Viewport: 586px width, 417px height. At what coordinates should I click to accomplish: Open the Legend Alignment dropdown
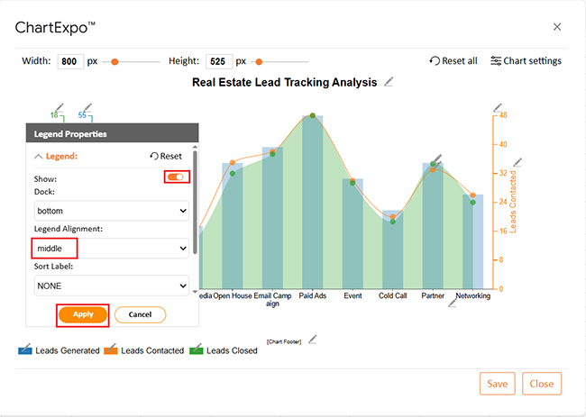pyautogui.click(x=111, y=248)
